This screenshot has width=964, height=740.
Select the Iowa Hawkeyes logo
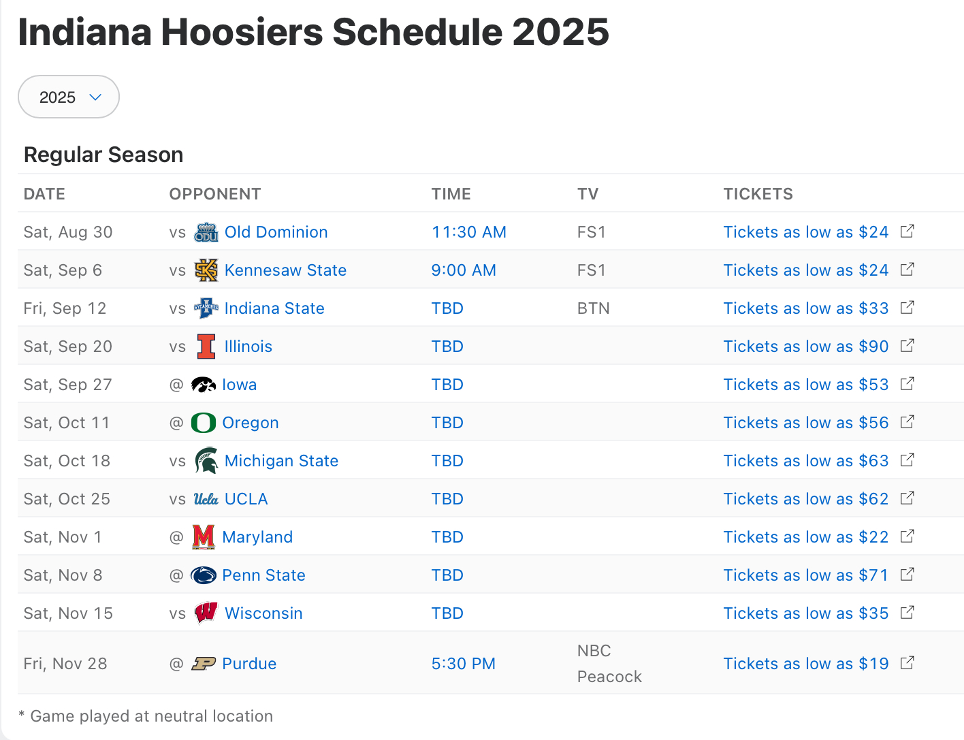click(x=204, y=385)
